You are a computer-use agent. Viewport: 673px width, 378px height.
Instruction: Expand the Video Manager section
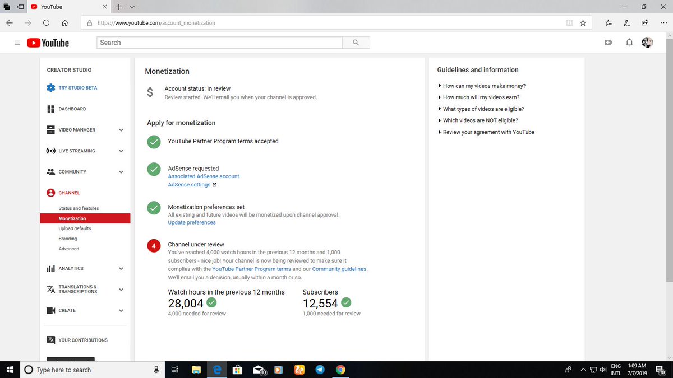(121, 130)
